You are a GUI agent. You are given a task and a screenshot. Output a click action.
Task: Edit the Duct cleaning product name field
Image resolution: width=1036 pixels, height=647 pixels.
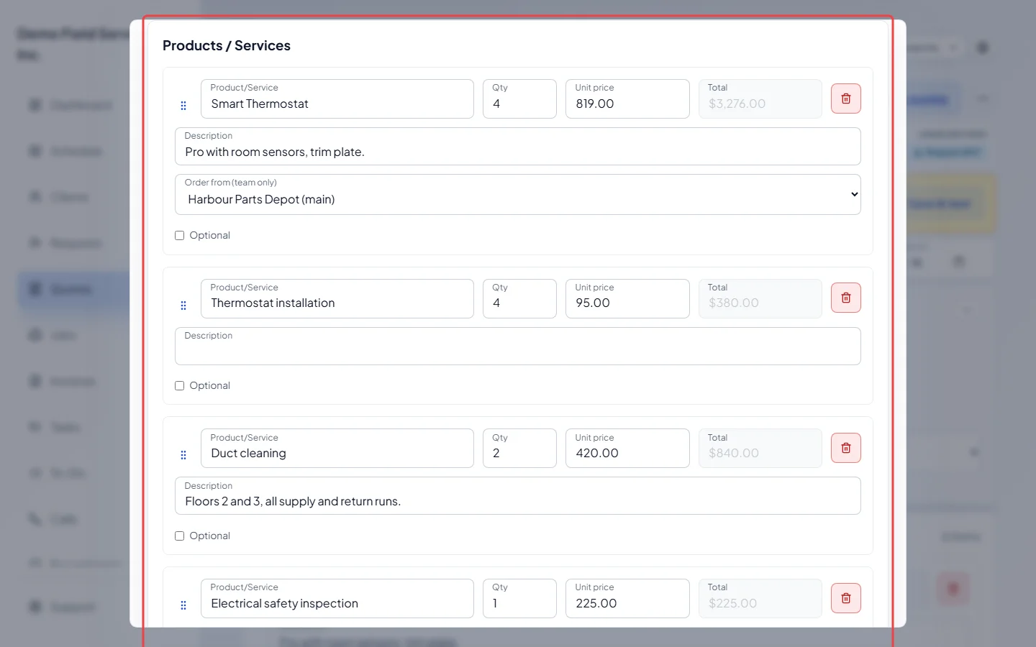(x=337, y=448)
